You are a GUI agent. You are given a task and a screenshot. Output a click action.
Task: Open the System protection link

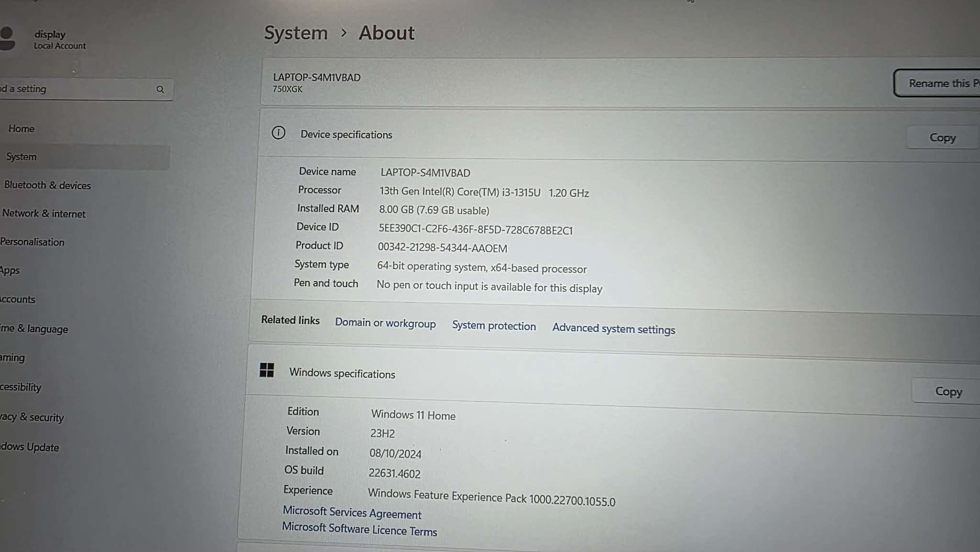point(494,326)
